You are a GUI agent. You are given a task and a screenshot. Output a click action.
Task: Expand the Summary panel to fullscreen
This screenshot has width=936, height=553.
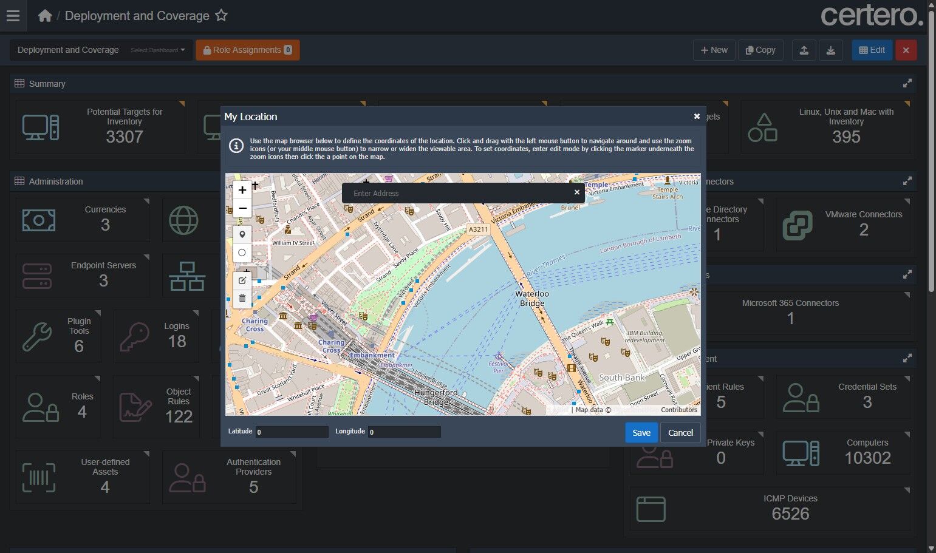(x=907, y=83)
